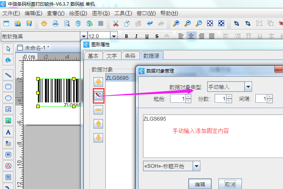Click the edit data object pencil icon

click(x=98, y=96)
